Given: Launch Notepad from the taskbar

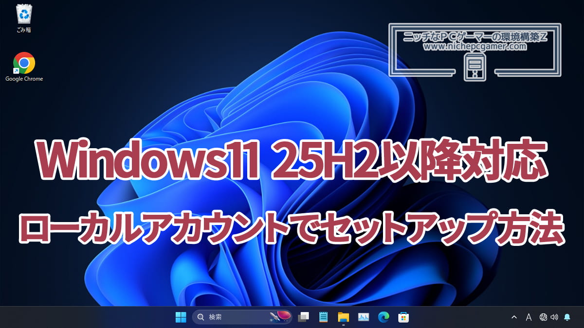Looking at the screenshot, I should pyautogui.click(x=323, y=317).
